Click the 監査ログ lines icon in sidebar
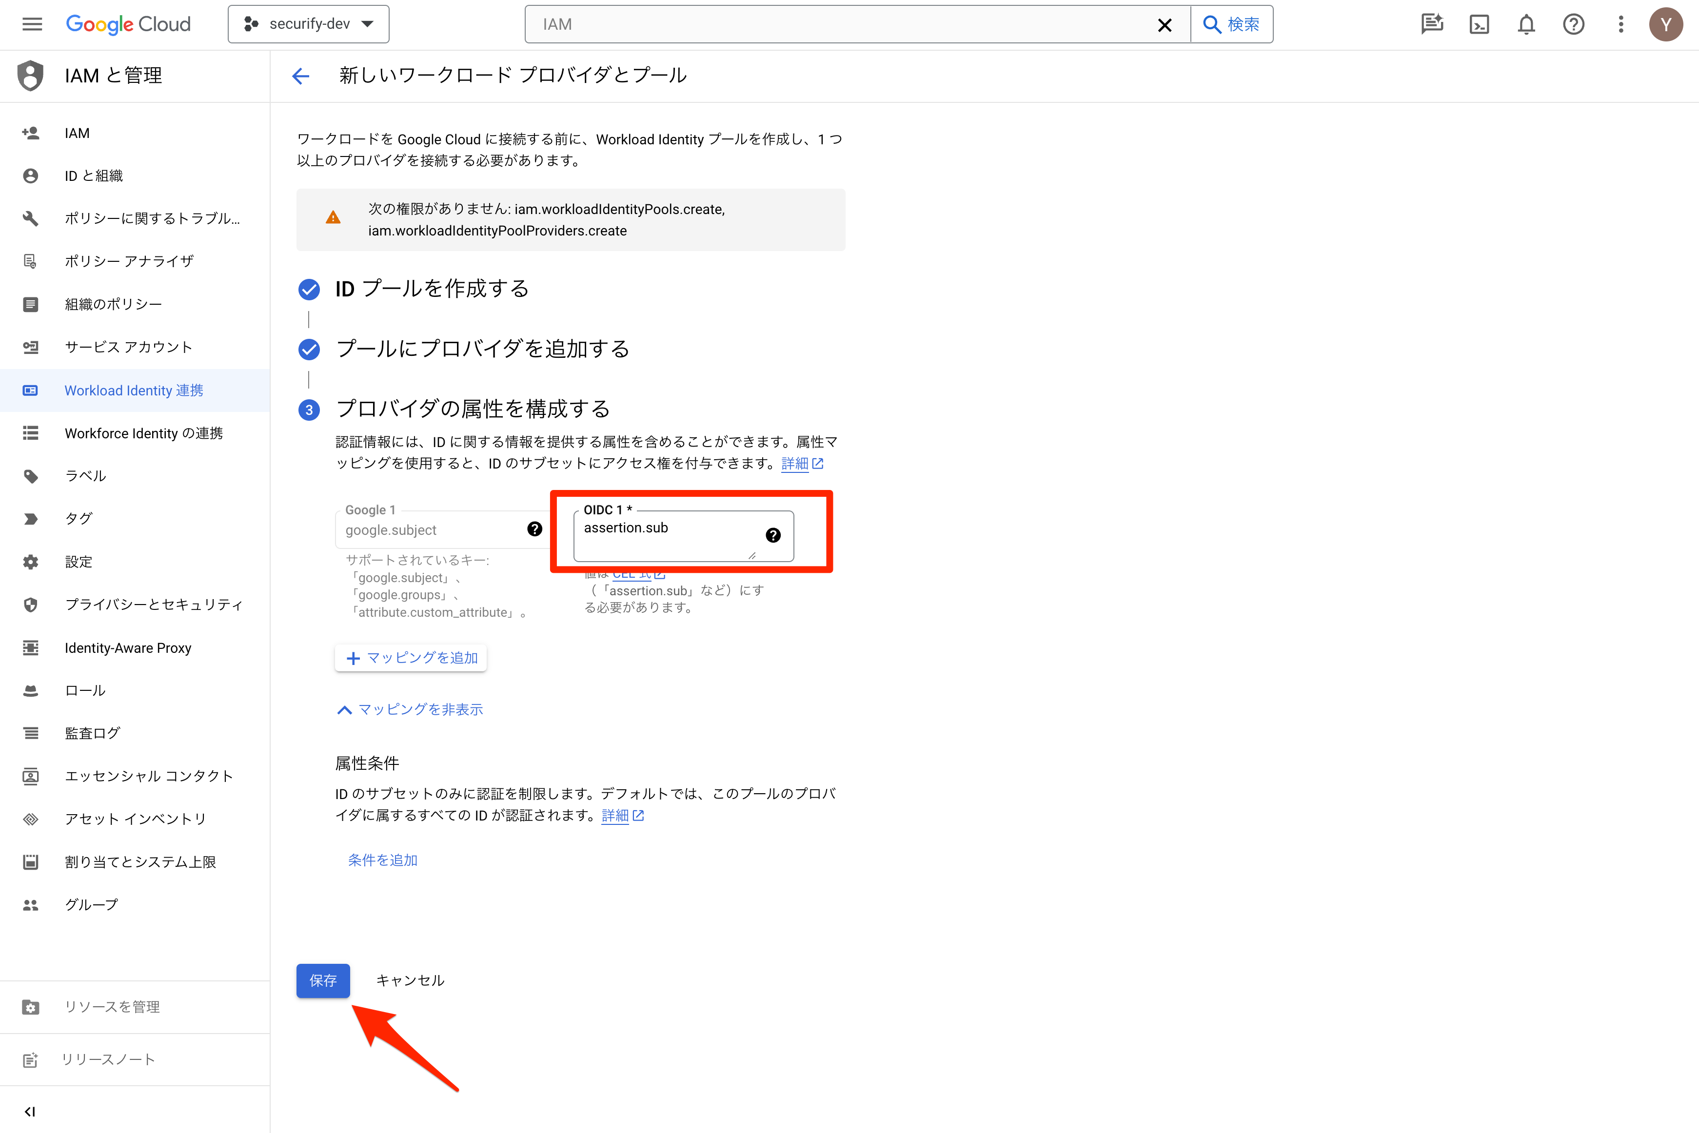 tap(30, 733)
